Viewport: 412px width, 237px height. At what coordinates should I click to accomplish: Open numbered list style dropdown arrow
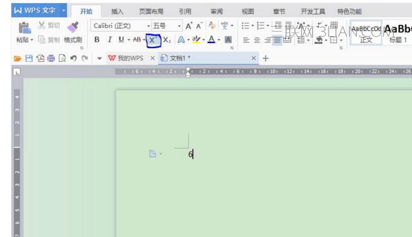[x=268, y=26]
